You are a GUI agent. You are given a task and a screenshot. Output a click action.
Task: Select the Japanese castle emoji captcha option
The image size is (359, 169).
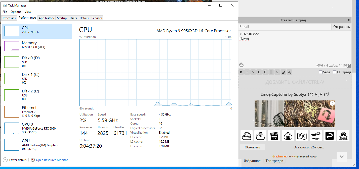(x=343, y=136)
